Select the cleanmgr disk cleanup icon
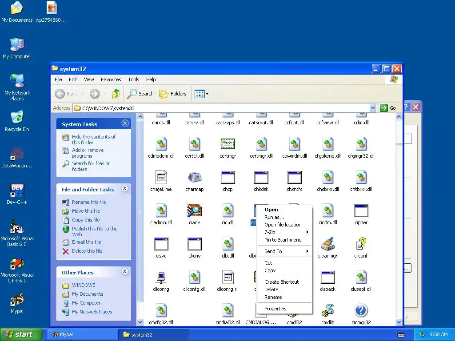The image size is (455, 341). pos(327,244)
